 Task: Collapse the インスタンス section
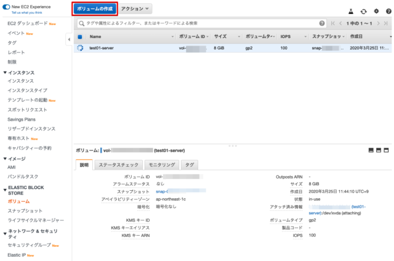tap(5, 73)
